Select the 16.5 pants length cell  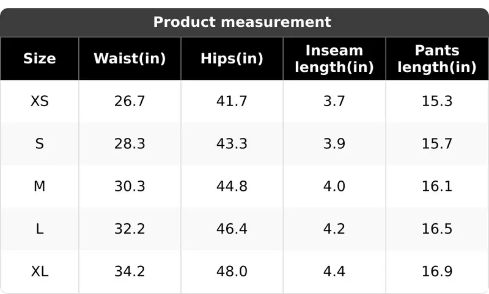coord(437,229)
